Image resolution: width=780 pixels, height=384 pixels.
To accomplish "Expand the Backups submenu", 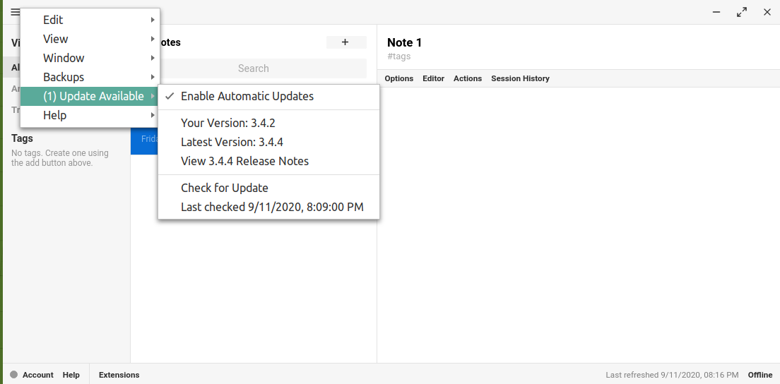I will [90, 77].
